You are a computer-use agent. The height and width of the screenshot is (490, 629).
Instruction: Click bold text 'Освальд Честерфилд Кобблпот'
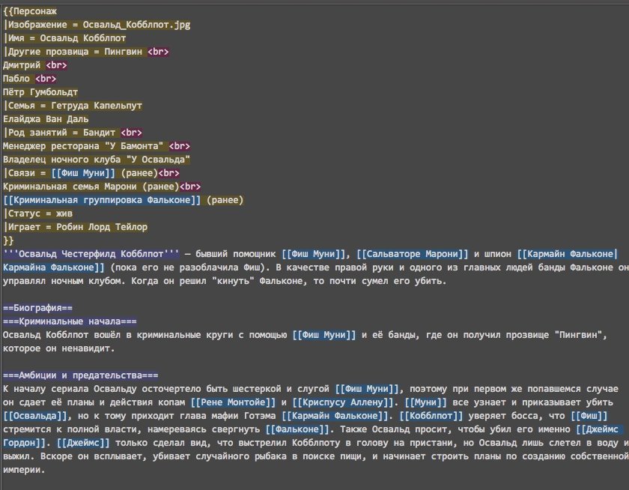[91, 254]
